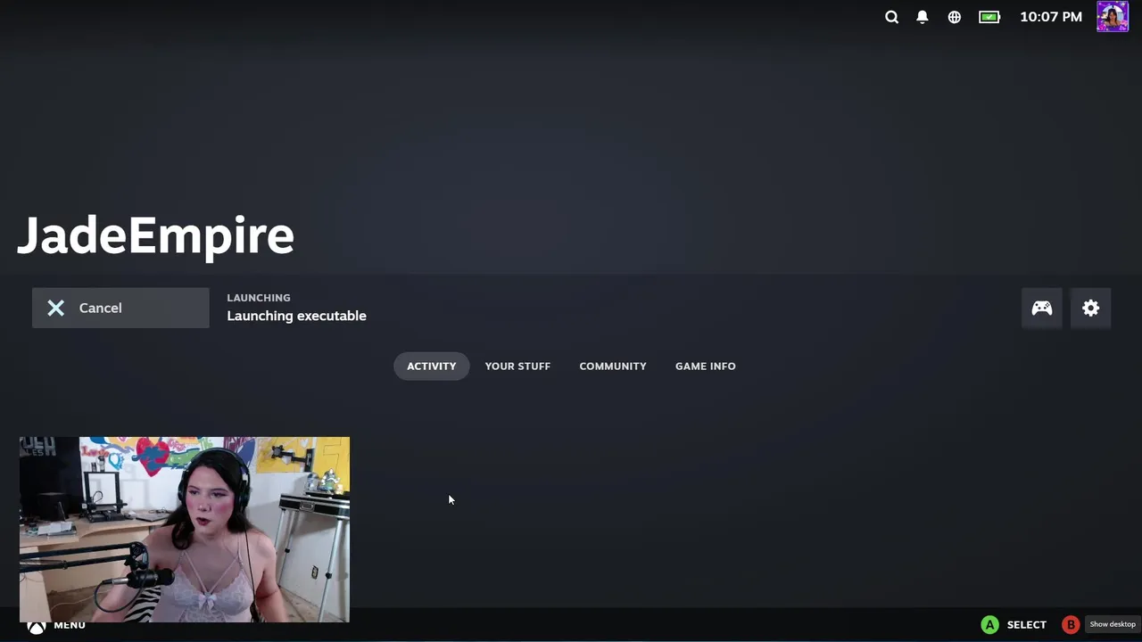Click the green A Select button
1142x642 pixels.
click(x=989, y=625)
